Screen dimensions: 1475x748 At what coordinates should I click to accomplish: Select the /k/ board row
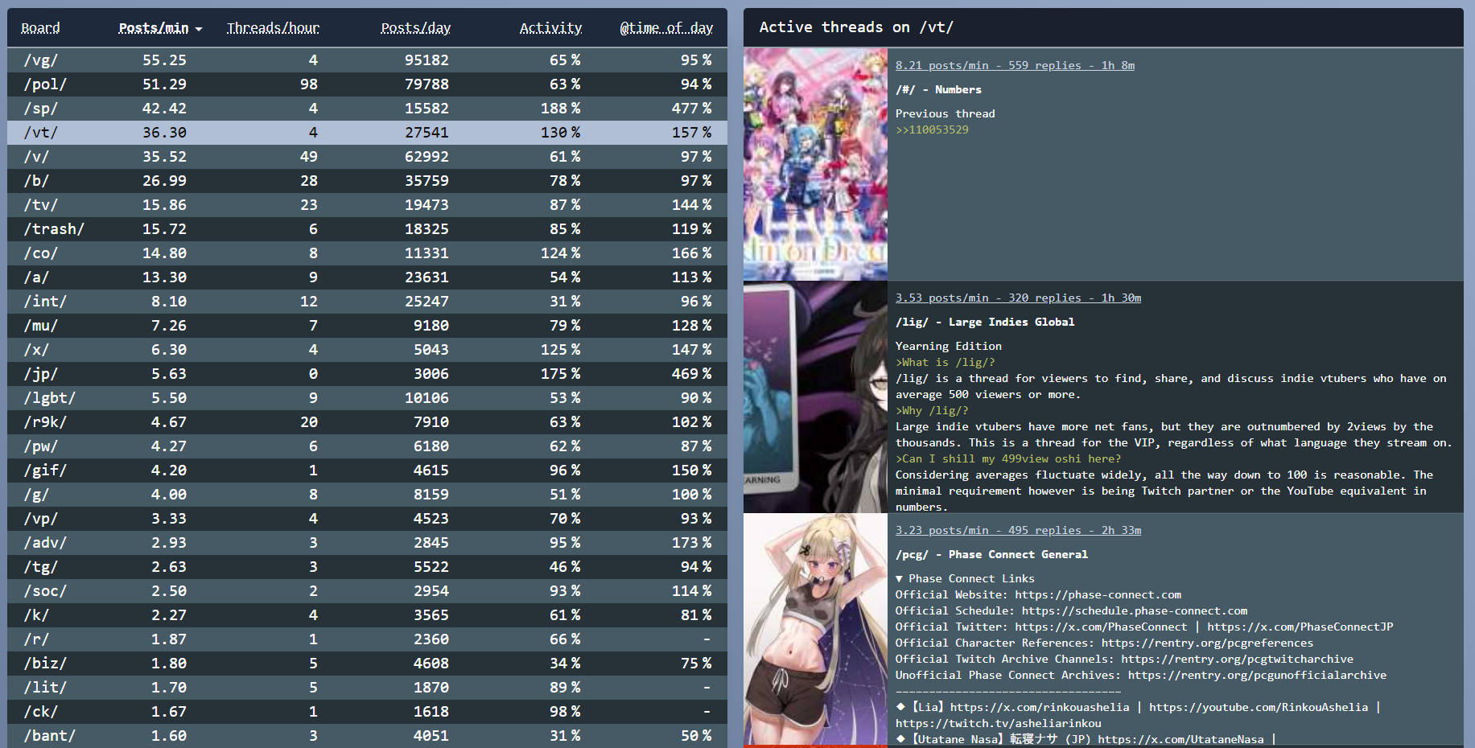367,615
